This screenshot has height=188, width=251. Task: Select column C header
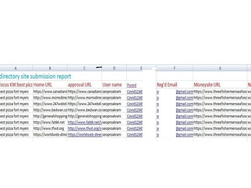pyautogui.click(x=84, y=68)
